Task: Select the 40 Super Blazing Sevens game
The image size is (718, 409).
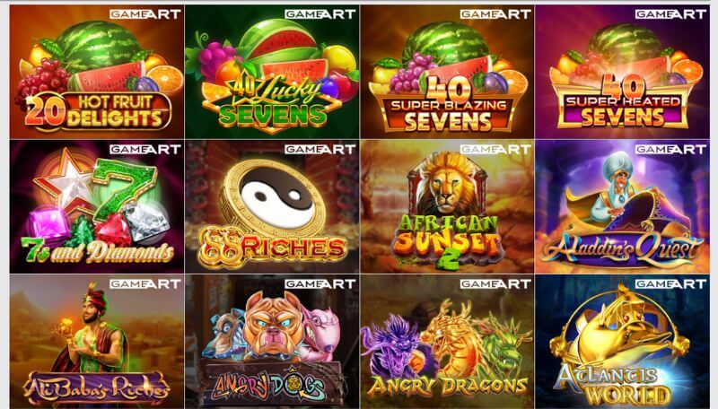Action: click(x=447, y=72)
